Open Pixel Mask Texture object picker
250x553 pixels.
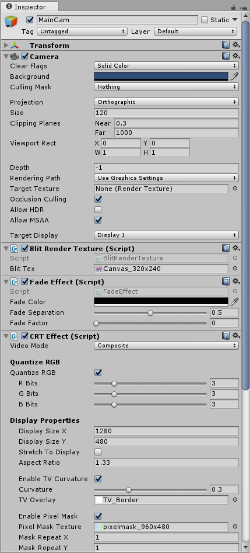(235, 527)
